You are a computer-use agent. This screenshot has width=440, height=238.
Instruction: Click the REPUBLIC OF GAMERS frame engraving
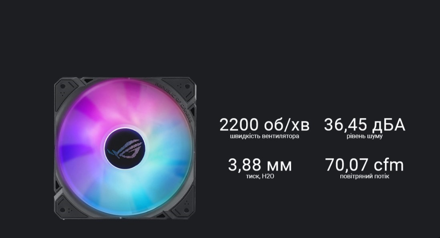(175, 102)
